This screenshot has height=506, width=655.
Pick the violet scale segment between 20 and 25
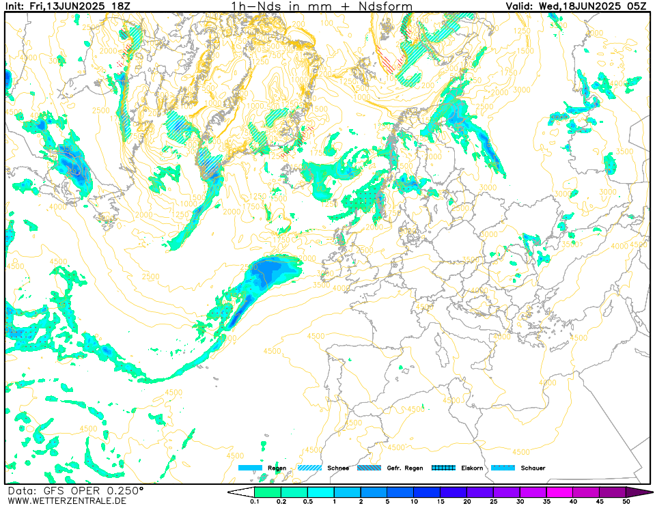pos(480,492)
